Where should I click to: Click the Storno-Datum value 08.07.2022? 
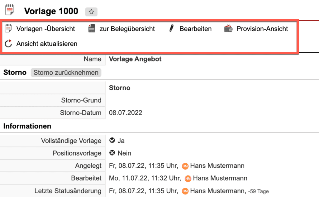(x=126, y=113)
